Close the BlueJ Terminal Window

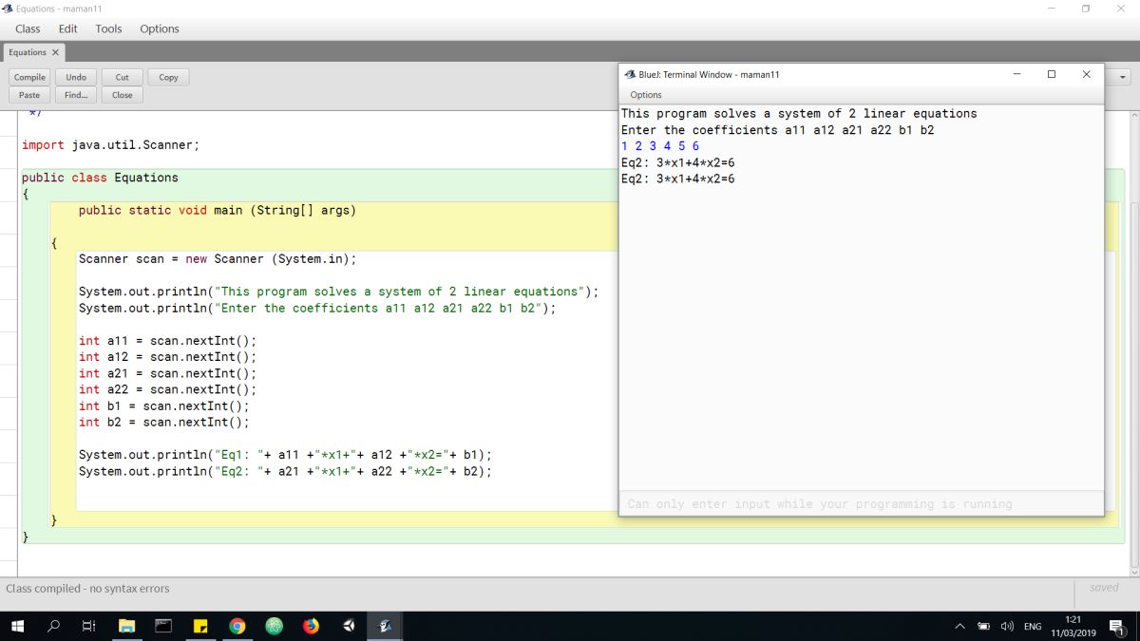tap(1086, 74)
